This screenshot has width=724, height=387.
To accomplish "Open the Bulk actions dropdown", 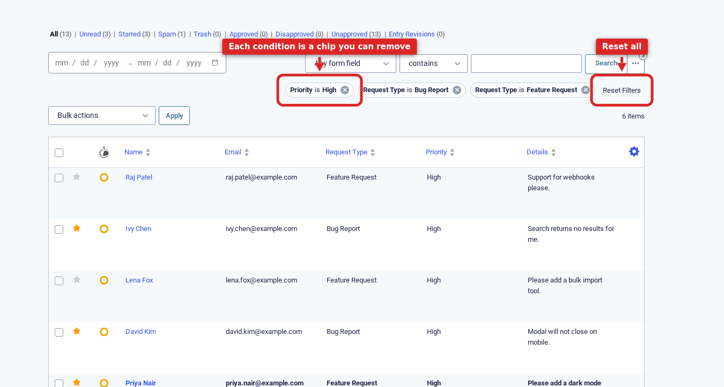I will [x=102, y=115].
